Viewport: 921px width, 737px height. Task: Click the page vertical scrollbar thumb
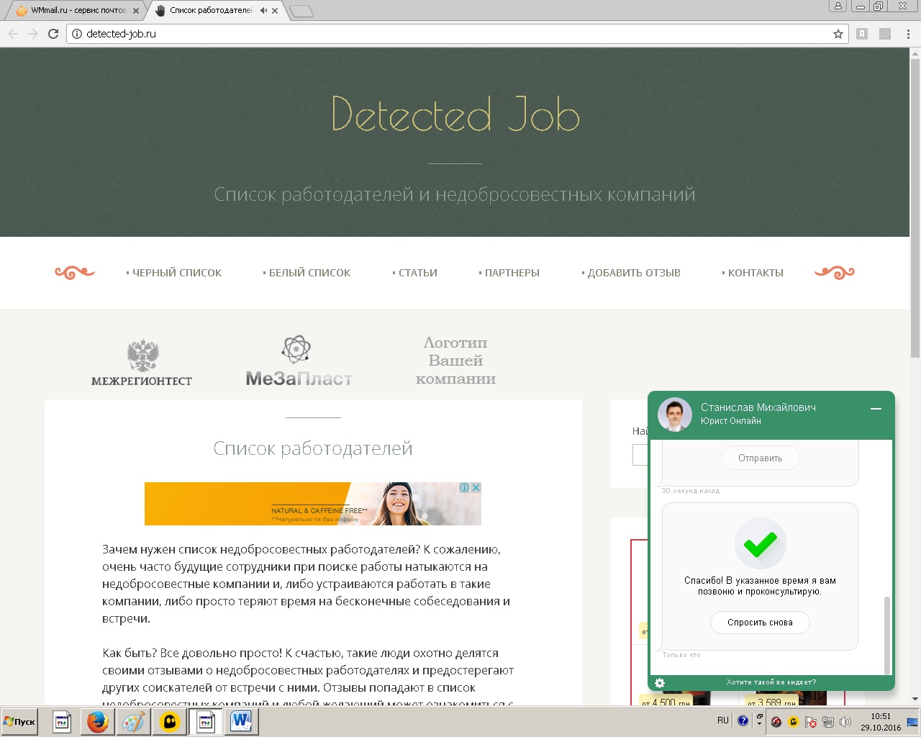[x=915, y=207]
